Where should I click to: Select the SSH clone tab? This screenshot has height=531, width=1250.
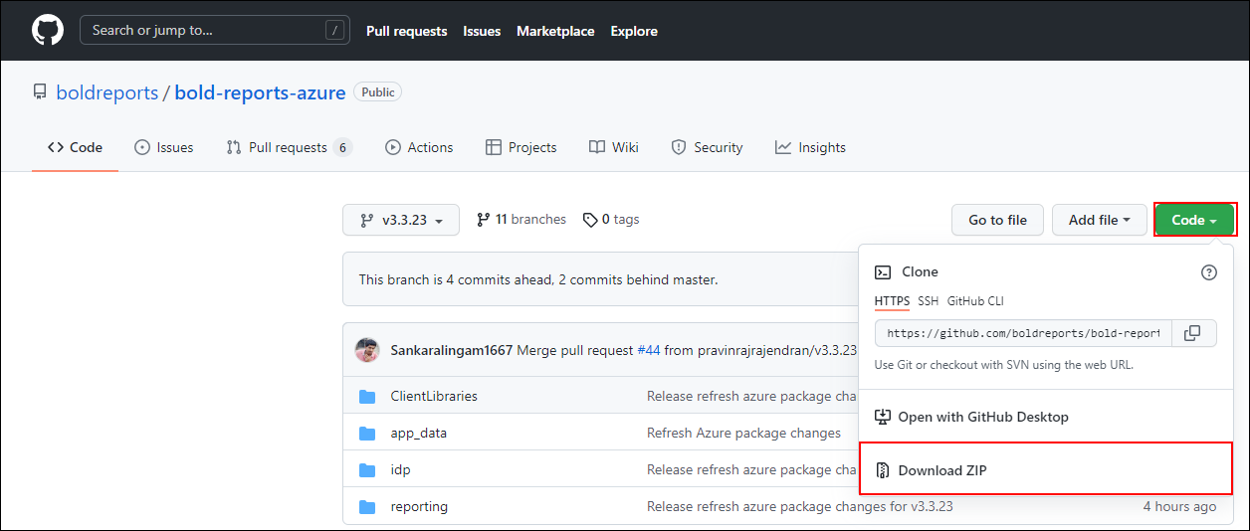pyautogui.click(x=928, y=300)
